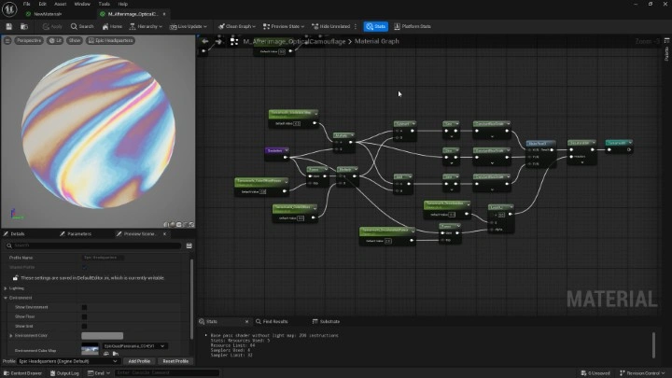672x378 pixels.
Task: Toggle the Stats button in the toolbar
Action: point(375,26)
